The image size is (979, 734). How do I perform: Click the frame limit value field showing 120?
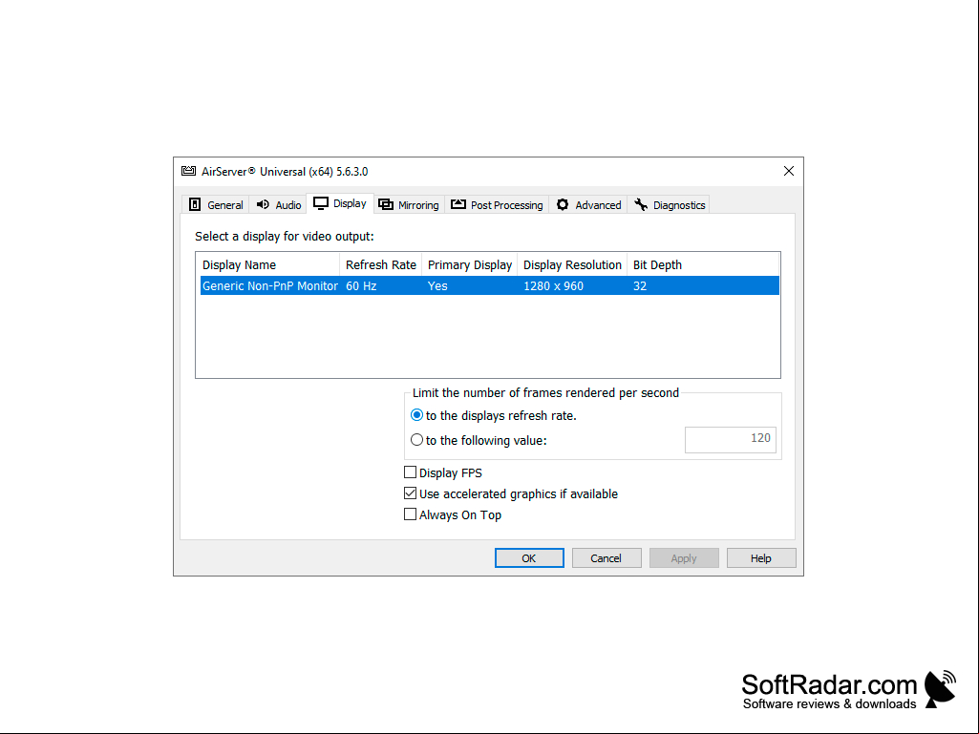(731, 440)
